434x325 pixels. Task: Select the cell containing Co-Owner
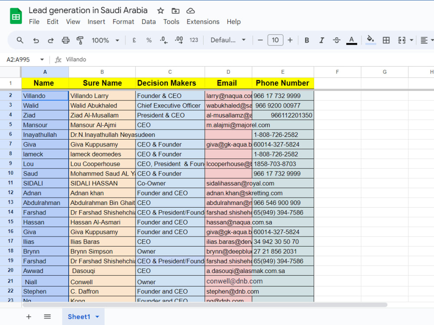pos(170,183)
